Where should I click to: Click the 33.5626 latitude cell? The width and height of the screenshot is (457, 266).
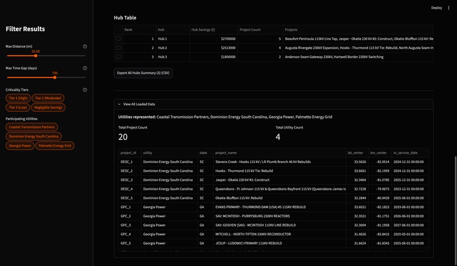(357, 162)
